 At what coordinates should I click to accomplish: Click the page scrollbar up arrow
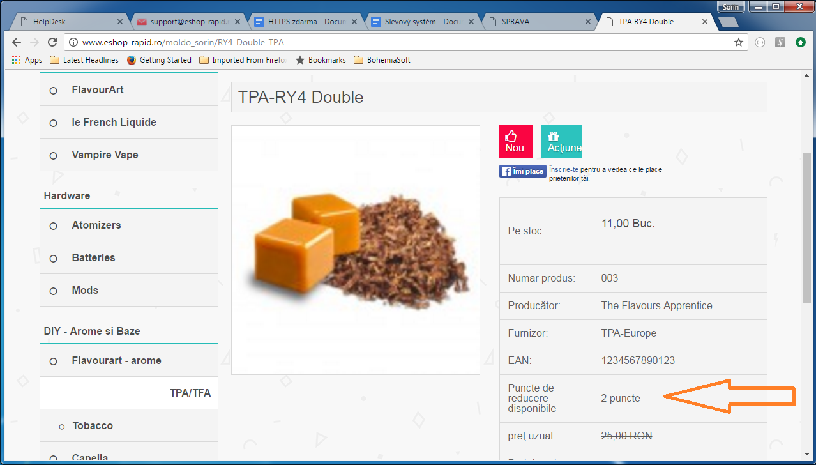807,76
